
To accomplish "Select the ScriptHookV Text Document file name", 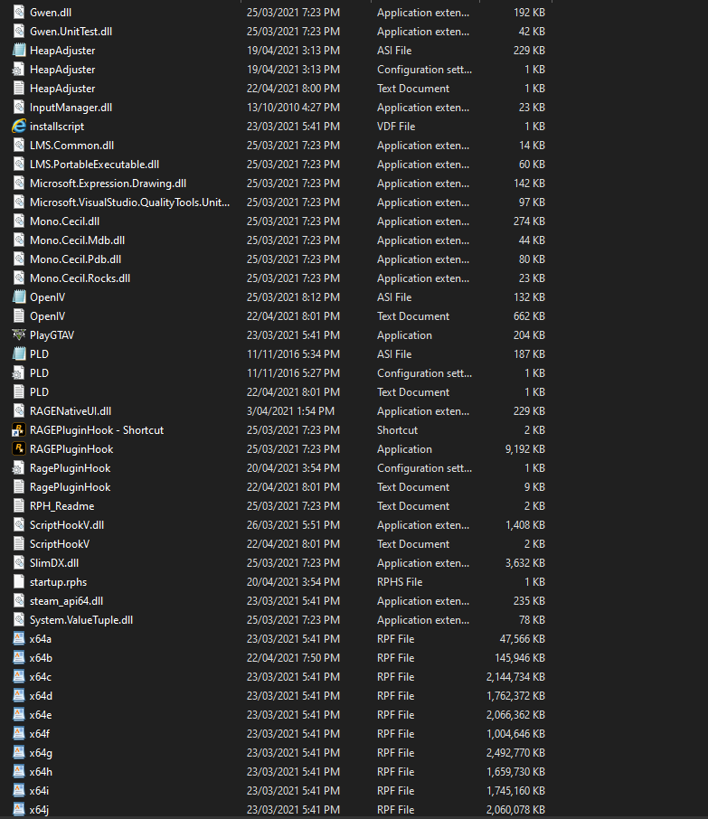I will 60,543.
